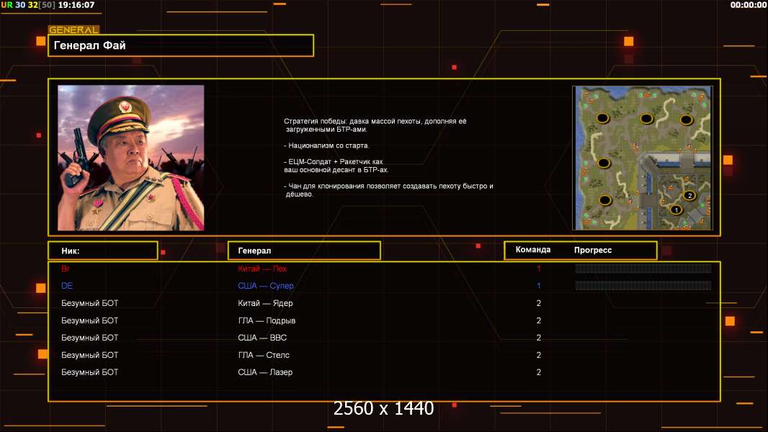Viewport: 768px width, 432px height.
Task: Click team number 1 in DE row
Action: (x=539, y=286)
